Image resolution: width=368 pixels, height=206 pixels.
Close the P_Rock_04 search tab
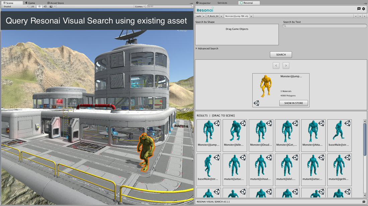coord(221,16)
